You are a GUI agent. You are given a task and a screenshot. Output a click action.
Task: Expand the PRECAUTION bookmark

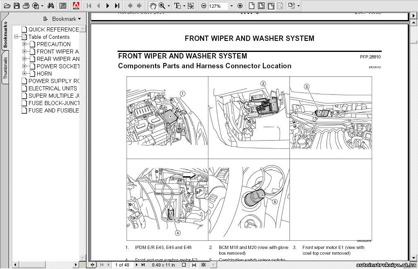(24, 44)
